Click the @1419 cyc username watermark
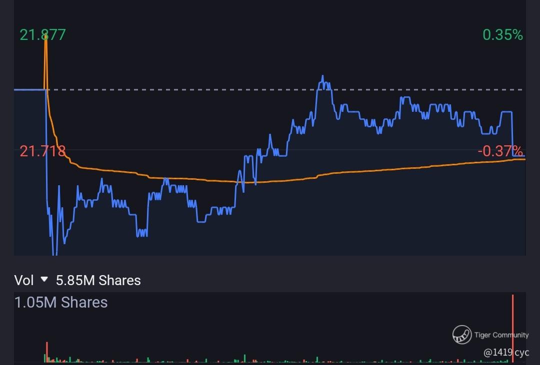 coord(506,353)
